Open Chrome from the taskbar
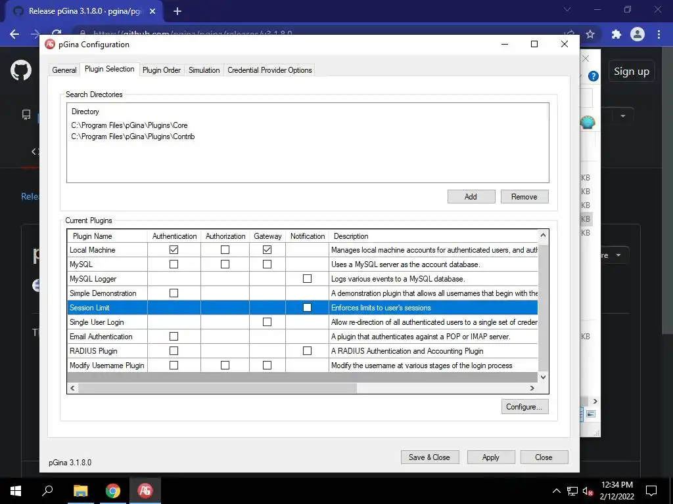Image resolution: width=673 pixels, height=504 pixels. click(113, 490)
